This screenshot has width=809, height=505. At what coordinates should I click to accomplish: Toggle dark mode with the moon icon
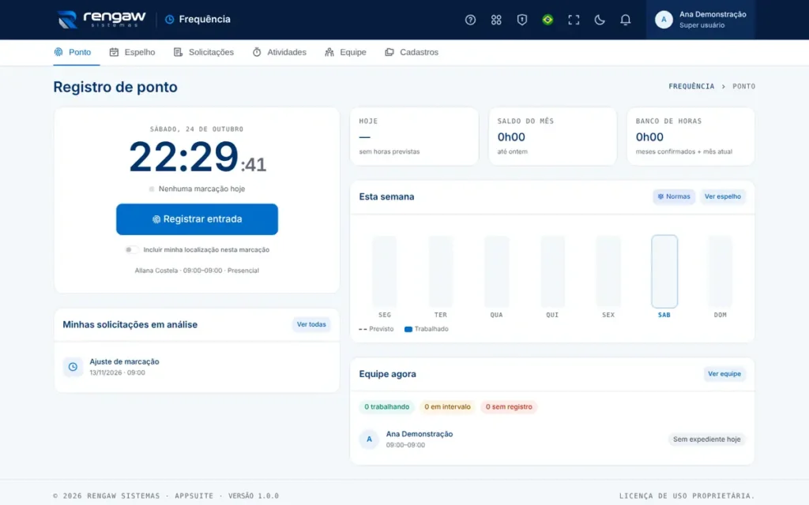point(599,20)
